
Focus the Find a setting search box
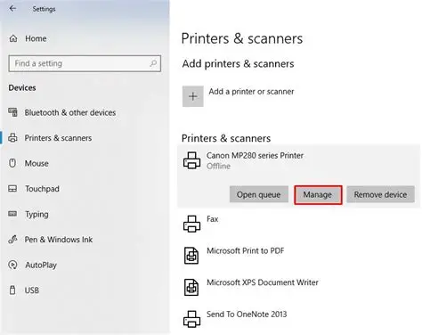tap(85, 63)
